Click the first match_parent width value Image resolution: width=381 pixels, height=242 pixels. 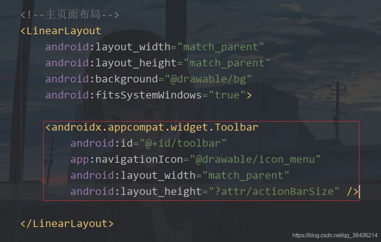[x=222, y=47]
